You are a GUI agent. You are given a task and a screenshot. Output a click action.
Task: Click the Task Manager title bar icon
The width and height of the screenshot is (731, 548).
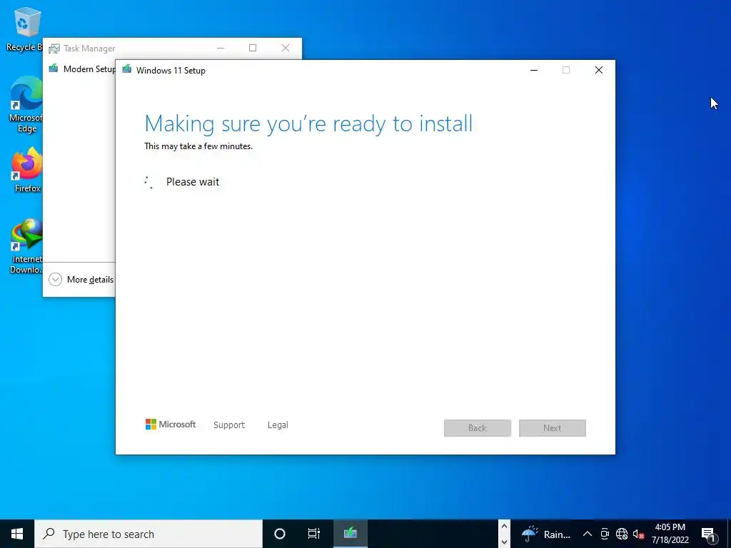click(x=54, y=48)
